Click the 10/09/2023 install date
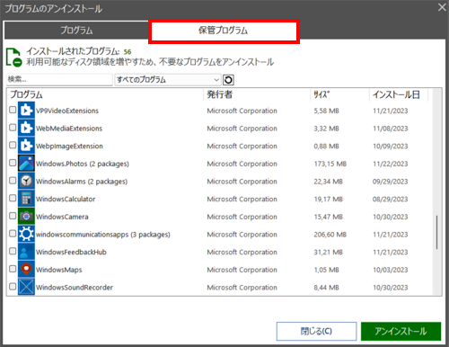Viewport: 449px width, 347px height. pos(391,146)
